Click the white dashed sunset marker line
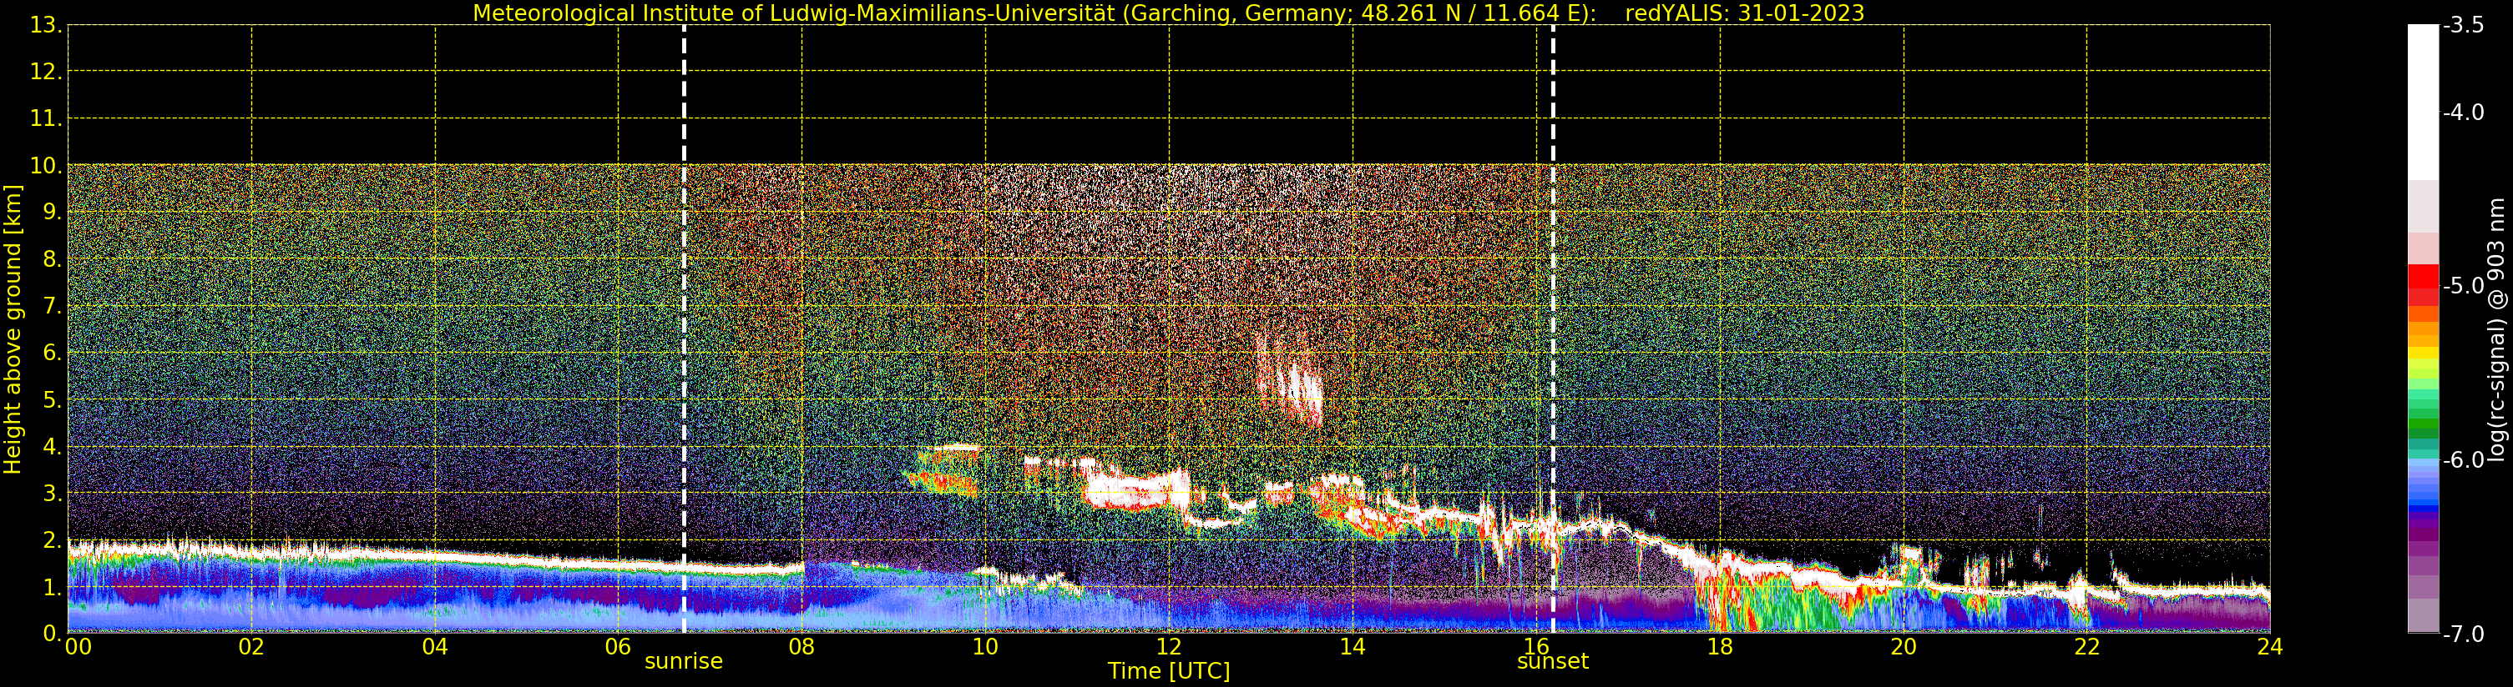This screenshot has width=2513, height=687. coord(1553,329)
